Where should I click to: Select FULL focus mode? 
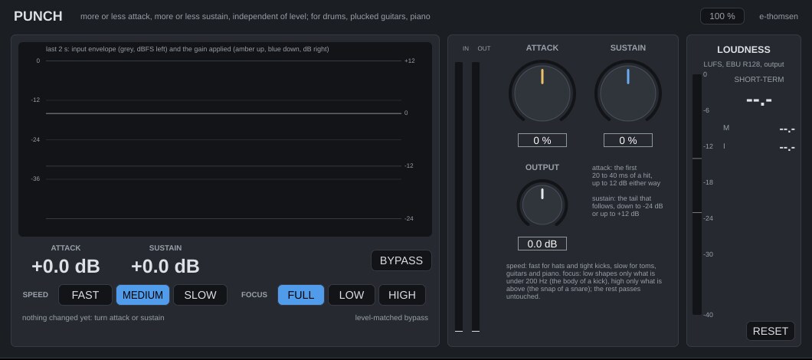(x=301, y=295)
